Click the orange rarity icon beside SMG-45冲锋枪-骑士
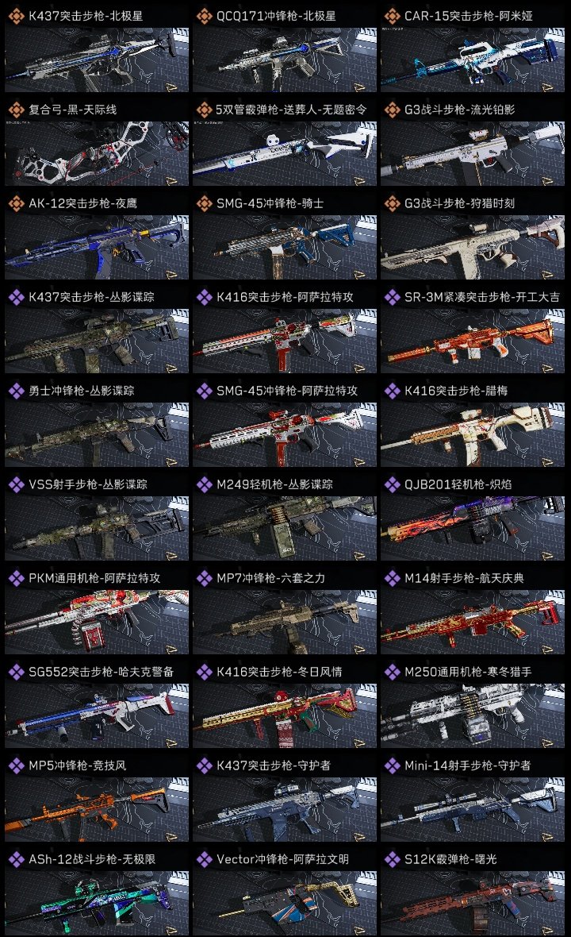The width and height of the screenshot is (571, 937). point(204,203)
